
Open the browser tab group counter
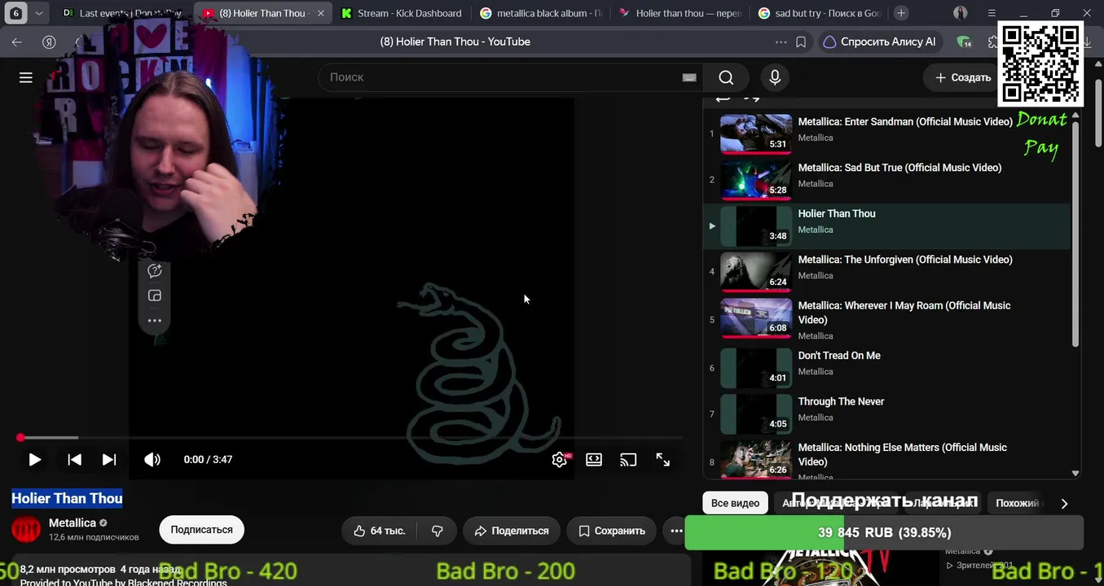15,13
